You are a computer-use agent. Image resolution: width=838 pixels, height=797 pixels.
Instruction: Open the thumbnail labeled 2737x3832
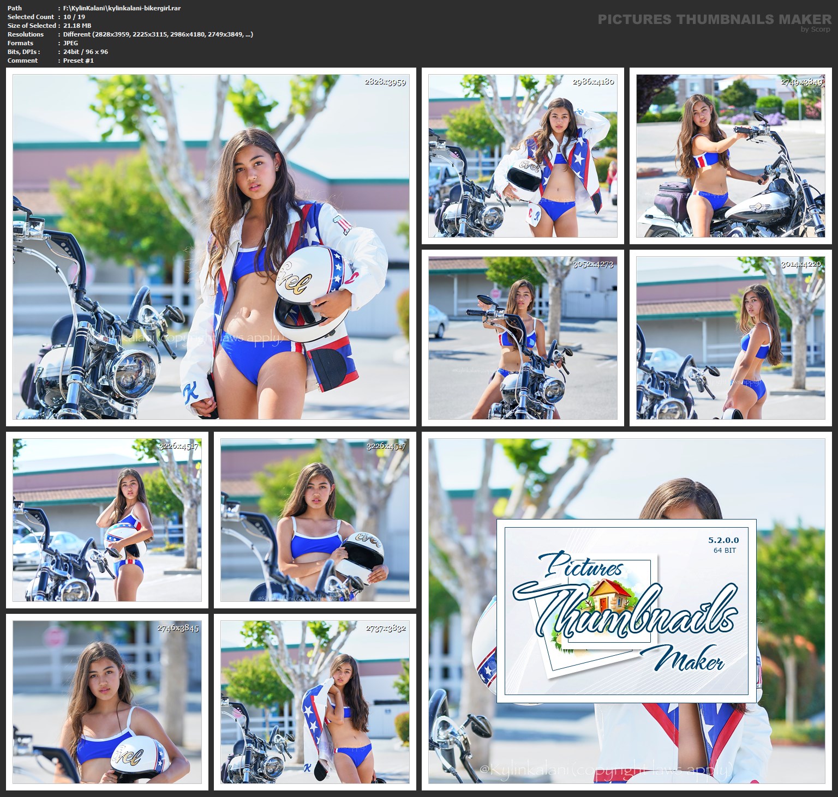315,702
